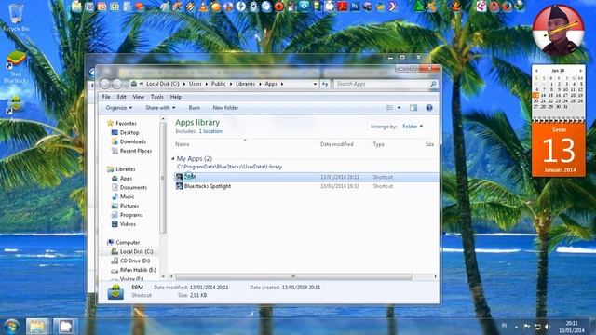Open the Tools menu
This screenshot has height=335, width=596.
click(x=157, y=97)
